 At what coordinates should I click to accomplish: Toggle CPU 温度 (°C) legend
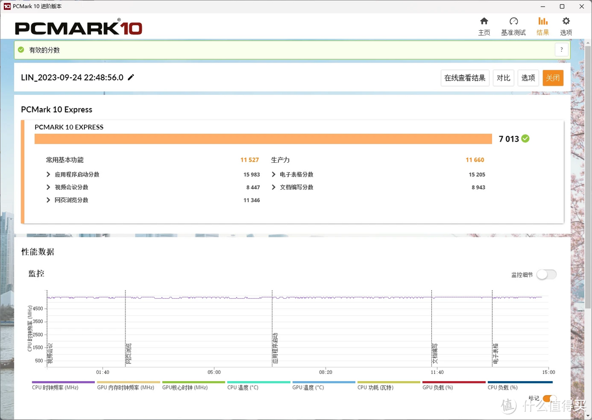(x=259, y=385)
